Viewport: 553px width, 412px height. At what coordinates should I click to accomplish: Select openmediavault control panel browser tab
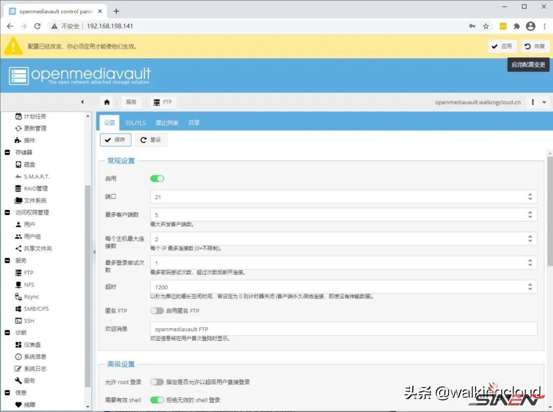tap(55, 11)
